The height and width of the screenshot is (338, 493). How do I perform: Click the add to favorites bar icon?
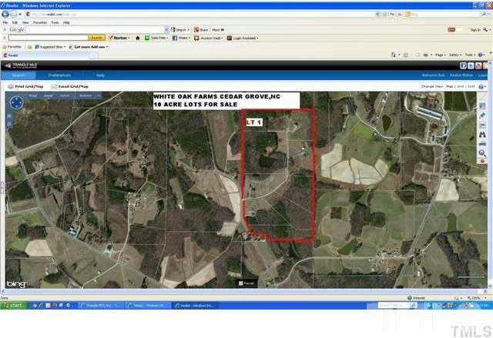tap(29, 47)
